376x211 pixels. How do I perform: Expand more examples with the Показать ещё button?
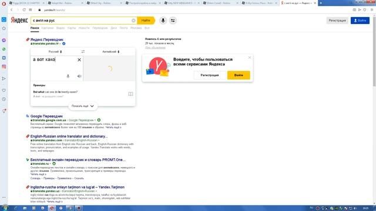point(83,106)
